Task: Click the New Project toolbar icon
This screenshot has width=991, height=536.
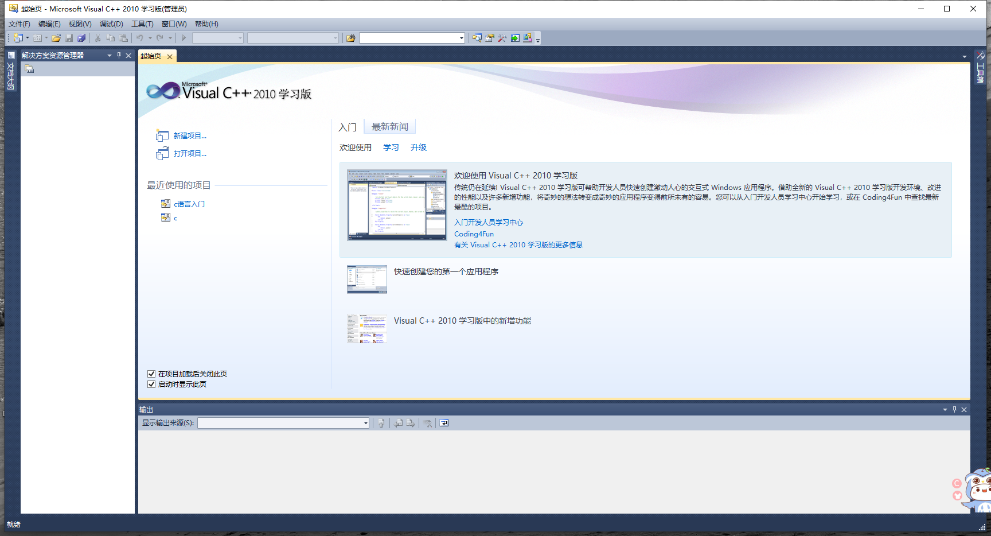Action: tap(18, 38)
